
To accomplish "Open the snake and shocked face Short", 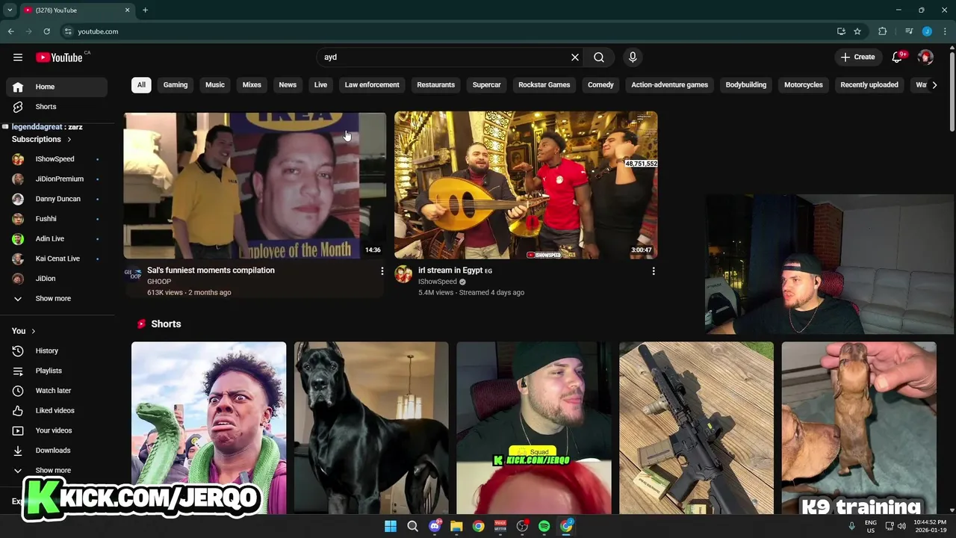I will [x=208, y=428].
